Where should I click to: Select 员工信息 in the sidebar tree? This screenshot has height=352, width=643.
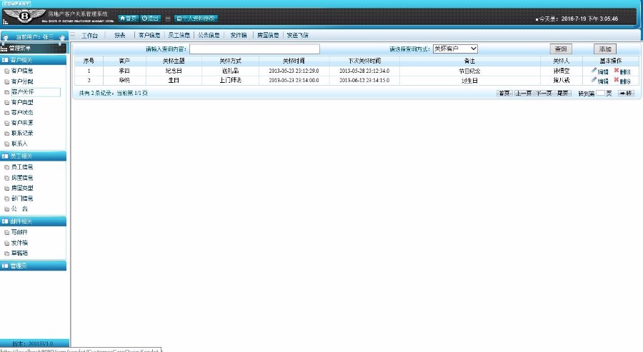click(x=22, y=167)
